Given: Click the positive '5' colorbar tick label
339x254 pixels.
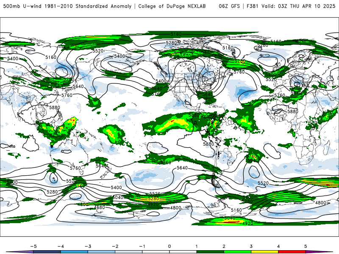Looking at the screenshot, I should (x=306, y=246).
